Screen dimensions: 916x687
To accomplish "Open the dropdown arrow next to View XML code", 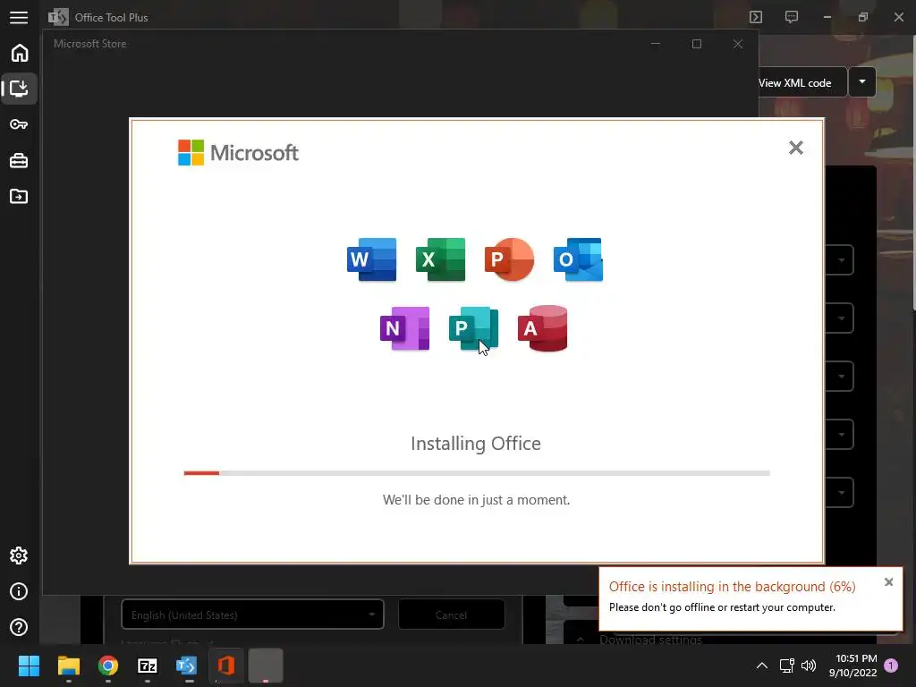I will [862, 81].
